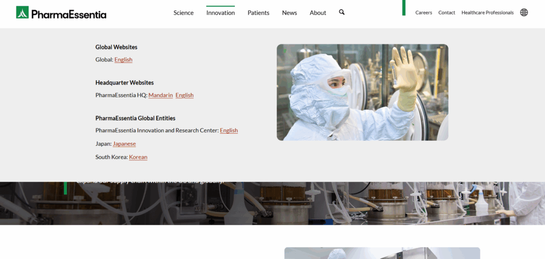Select Mandarin for PharmaEssentia HQ
Image resolution: width=545 pixels, height=259 pixels.
click(160, 95)
